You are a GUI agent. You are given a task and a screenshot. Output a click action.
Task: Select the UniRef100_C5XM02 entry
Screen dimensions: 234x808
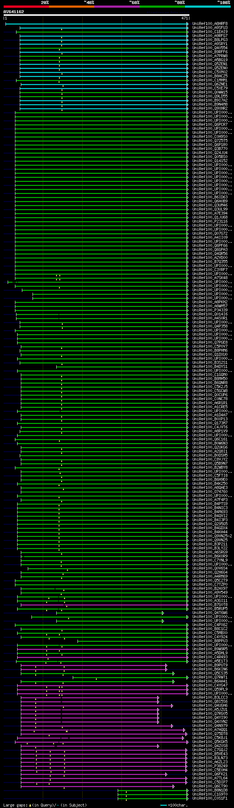point(210,72)
